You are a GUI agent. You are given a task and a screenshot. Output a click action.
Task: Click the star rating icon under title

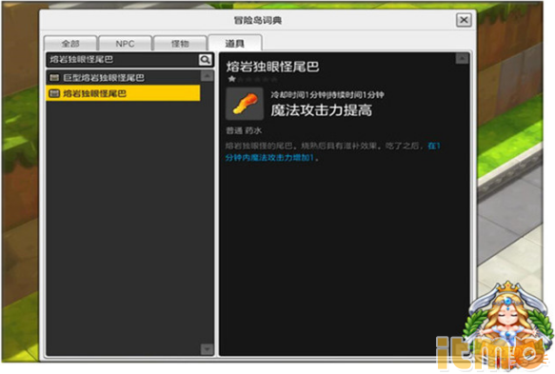pyautogui.click(x=231, y=79)
